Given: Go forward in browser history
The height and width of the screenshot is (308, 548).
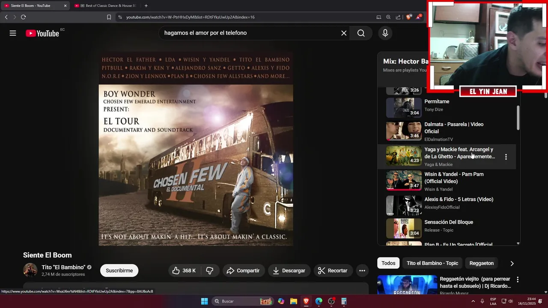Looking at the screenshot, I should pyautogui.click(x=15, y=17).
